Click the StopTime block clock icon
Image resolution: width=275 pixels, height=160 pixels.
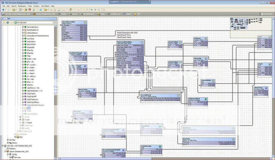[x=233, y=139]
